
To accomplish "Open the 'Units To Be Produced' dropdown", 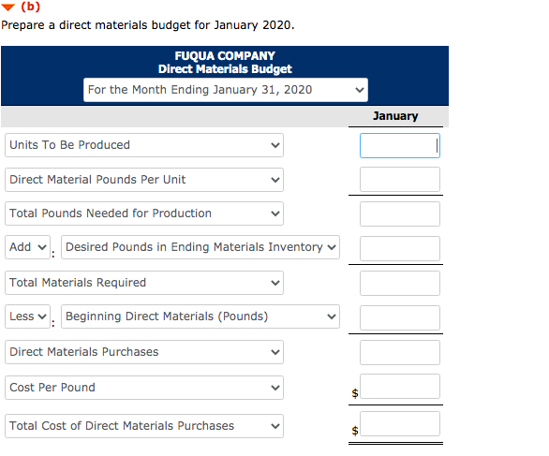I will [x=144, y=145].
